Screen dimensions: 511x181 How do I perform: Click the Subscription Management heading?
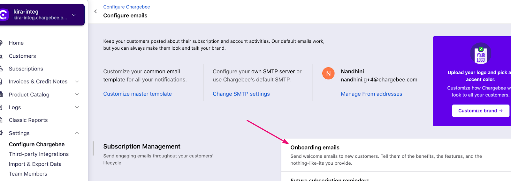coord(142,147)
